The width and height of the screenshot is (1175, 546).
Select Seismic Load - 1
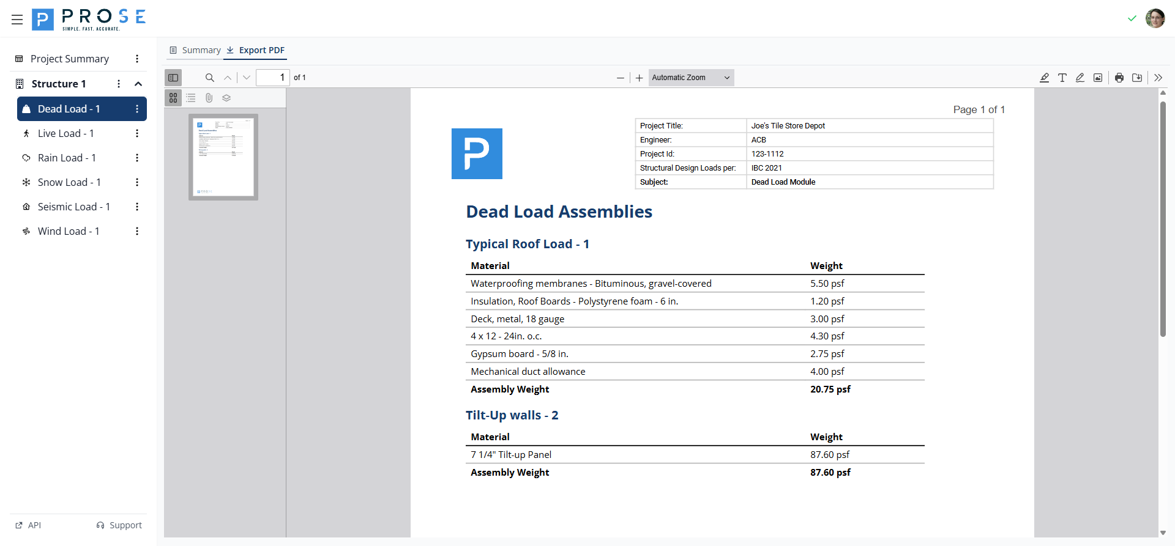pyautogui.click(x=73, y=207)
